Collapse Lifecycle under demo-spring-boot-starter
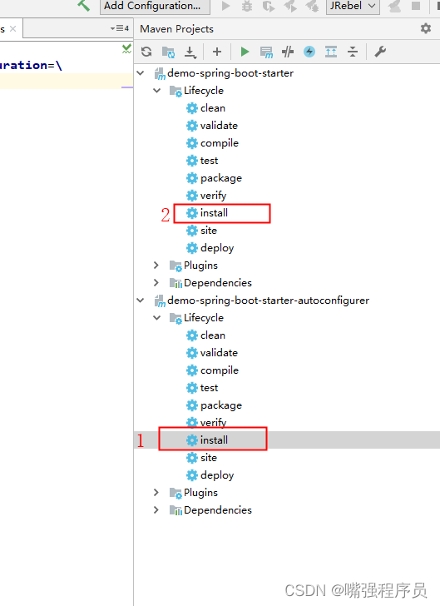Image resolution: width=440 pixels, height=606 pixels. pos(156,91)
